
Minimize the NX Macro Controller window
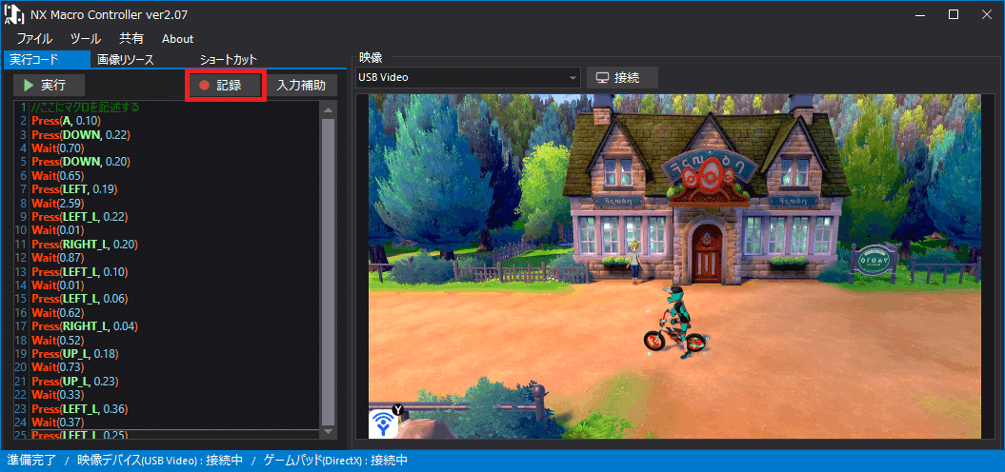click(920, 14)
